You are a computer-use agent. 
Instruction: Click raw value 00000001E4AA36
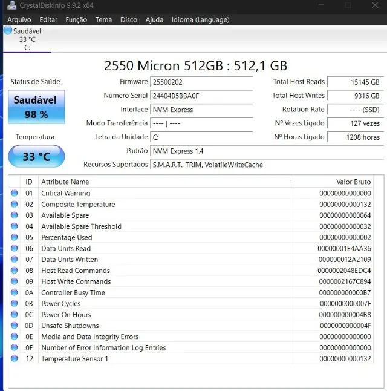point(345,248)
